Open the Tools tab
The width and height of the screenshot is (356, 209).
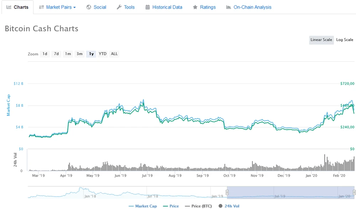pyautogui.click(x=126, y=7)
